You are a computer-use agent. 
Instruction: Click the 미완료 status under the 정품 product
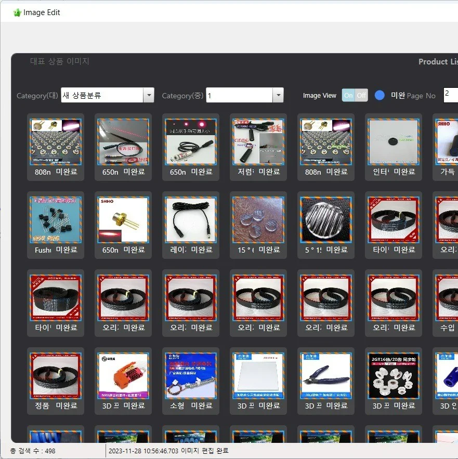67,405
